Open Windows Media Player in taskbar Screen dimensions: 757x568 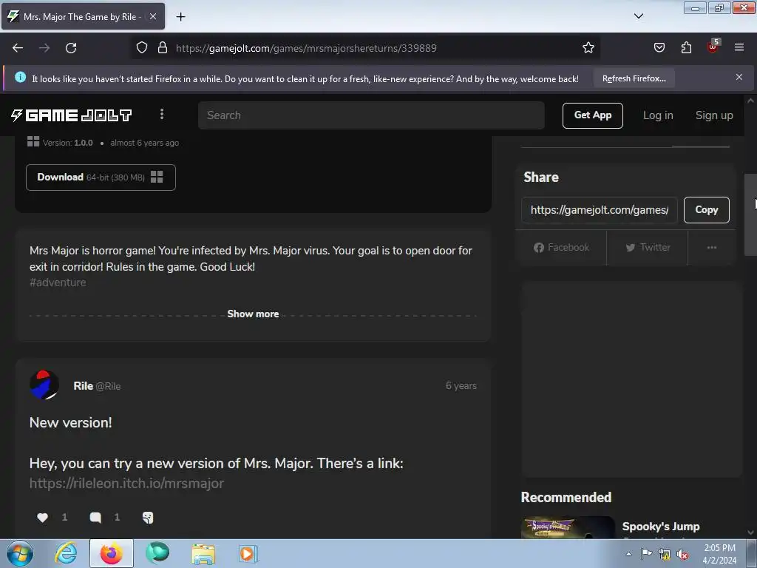tap(248, 553)
